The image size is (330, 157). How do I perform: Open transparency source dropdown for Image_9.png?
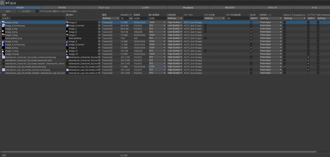pyautogui.click(x=271, y=32)
